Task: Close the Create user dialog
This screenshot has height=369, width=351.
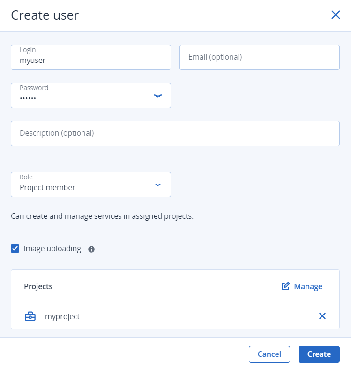Action: (x=336, y=15)
